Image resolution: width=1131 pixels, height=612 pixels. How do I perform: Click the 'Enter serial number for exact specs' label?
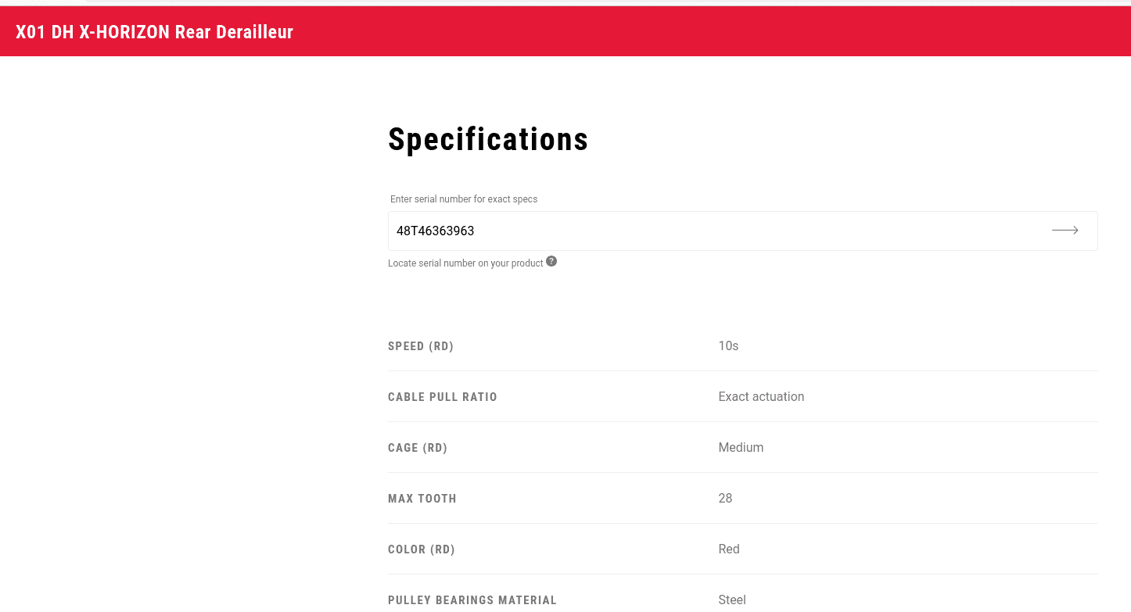[x=464, y=199]
